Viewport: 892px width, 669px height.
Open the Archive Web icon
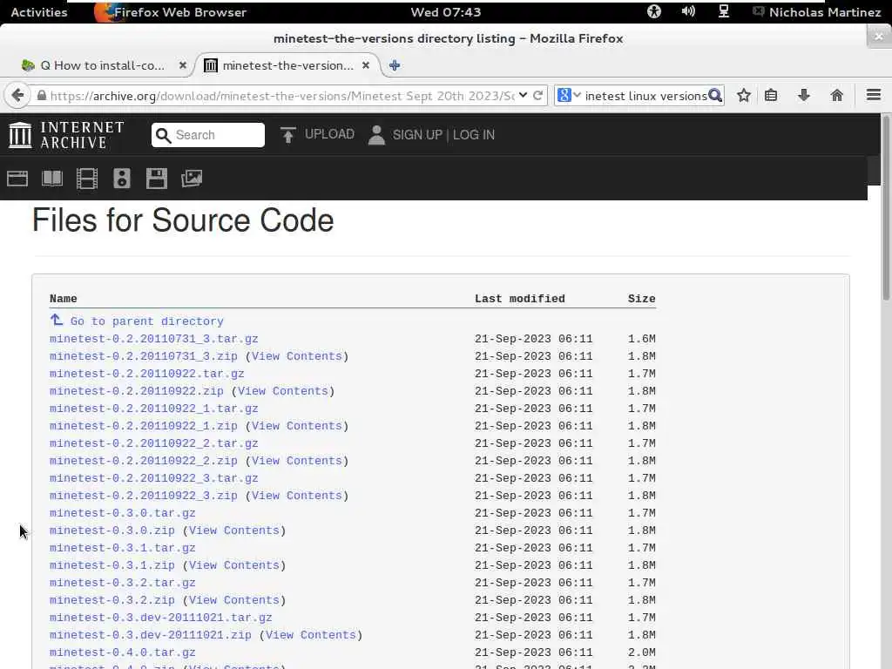click(17, 179)
